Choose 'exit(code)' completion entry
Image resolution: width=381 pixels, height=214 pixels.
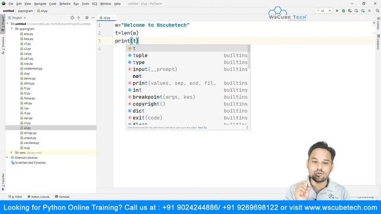188,118
